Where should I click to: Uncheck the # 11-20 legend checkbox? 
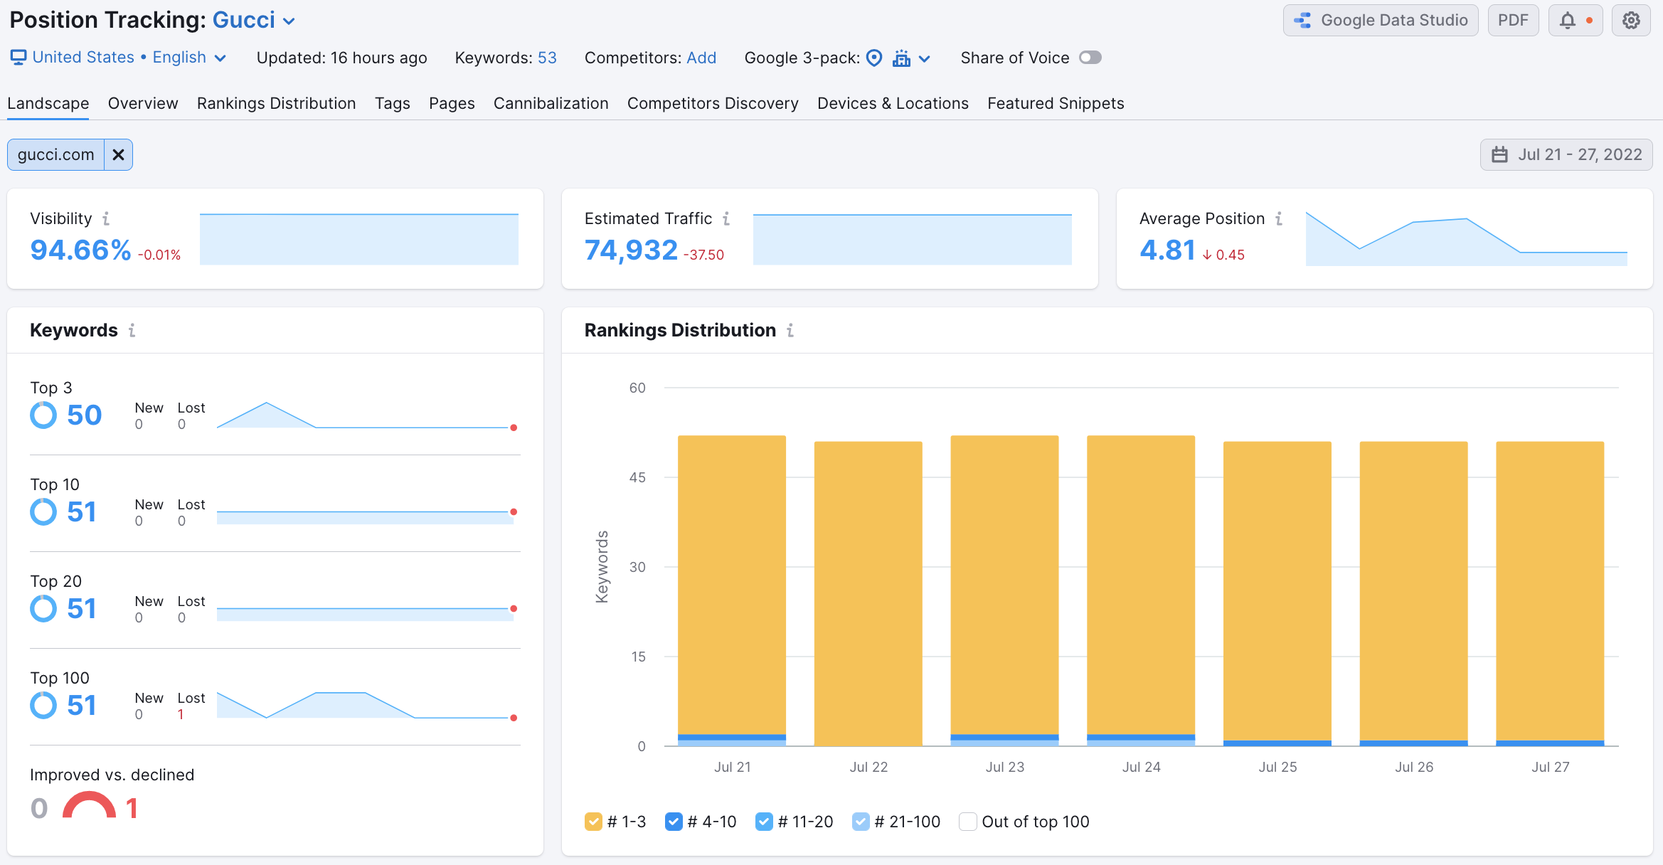pos(764,822)
